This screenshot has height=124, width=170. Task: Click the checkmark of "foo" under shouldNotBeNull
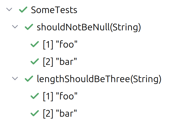35,44
